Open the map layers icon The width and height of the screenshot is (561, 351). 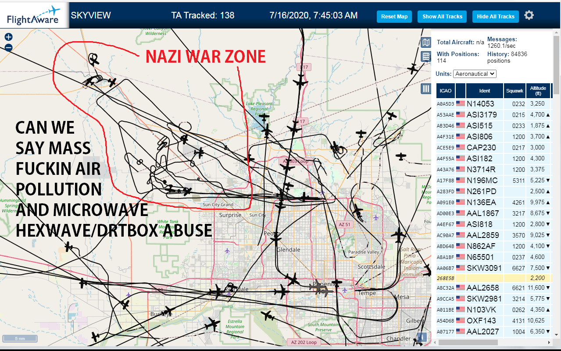[426, 43]
